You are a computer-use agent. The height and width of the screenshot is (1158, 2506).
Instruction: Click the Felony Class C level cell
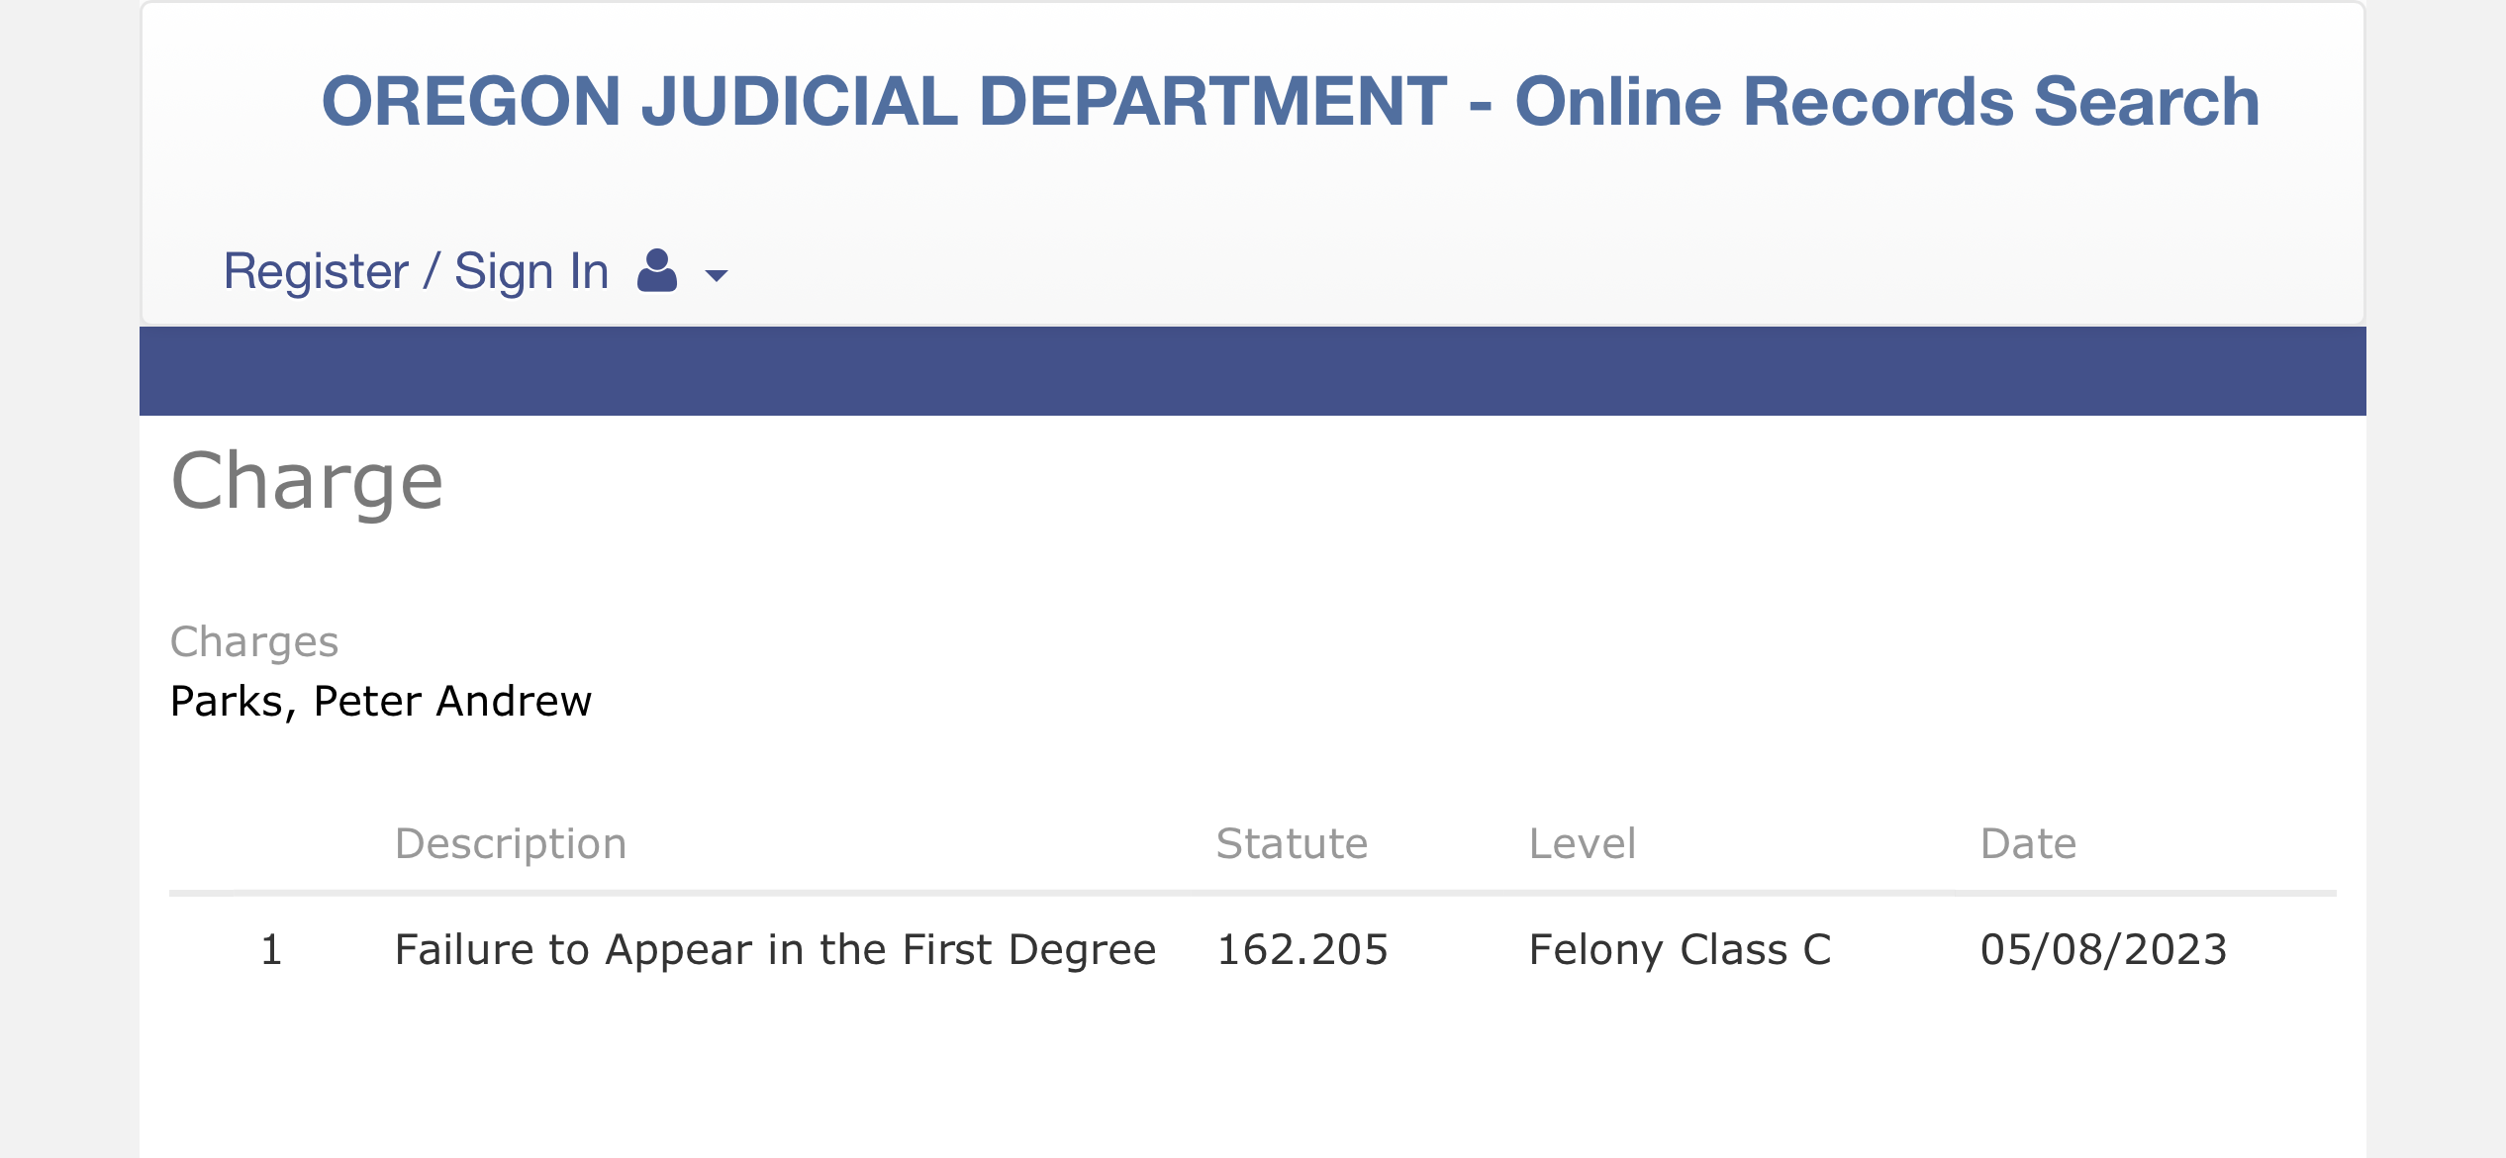(1681, 950)
